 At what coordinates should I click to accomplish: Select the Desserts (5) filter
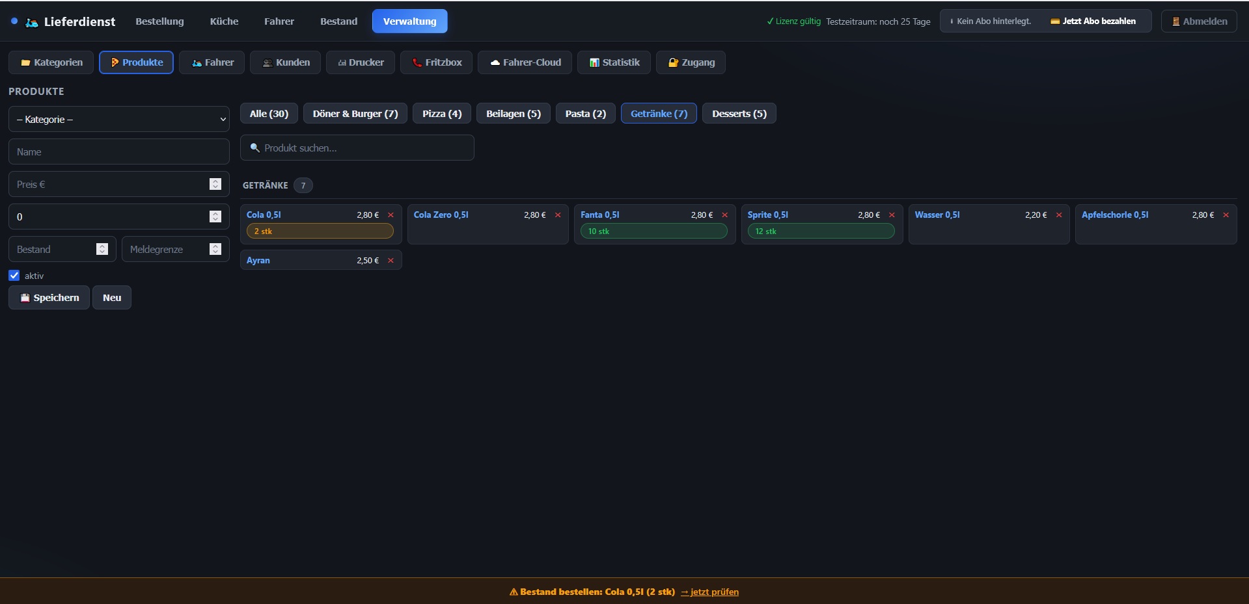(x=739, y=114)
